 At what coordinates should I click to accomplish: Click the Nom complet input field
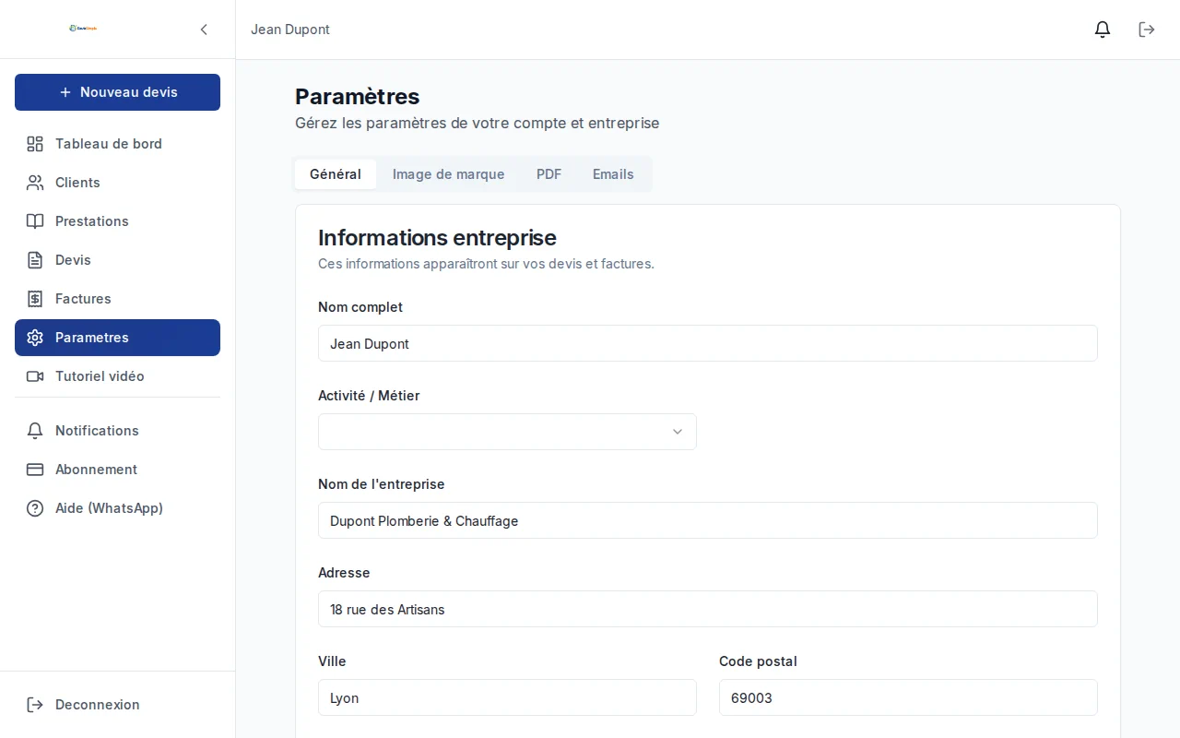[x=708, y=343]
